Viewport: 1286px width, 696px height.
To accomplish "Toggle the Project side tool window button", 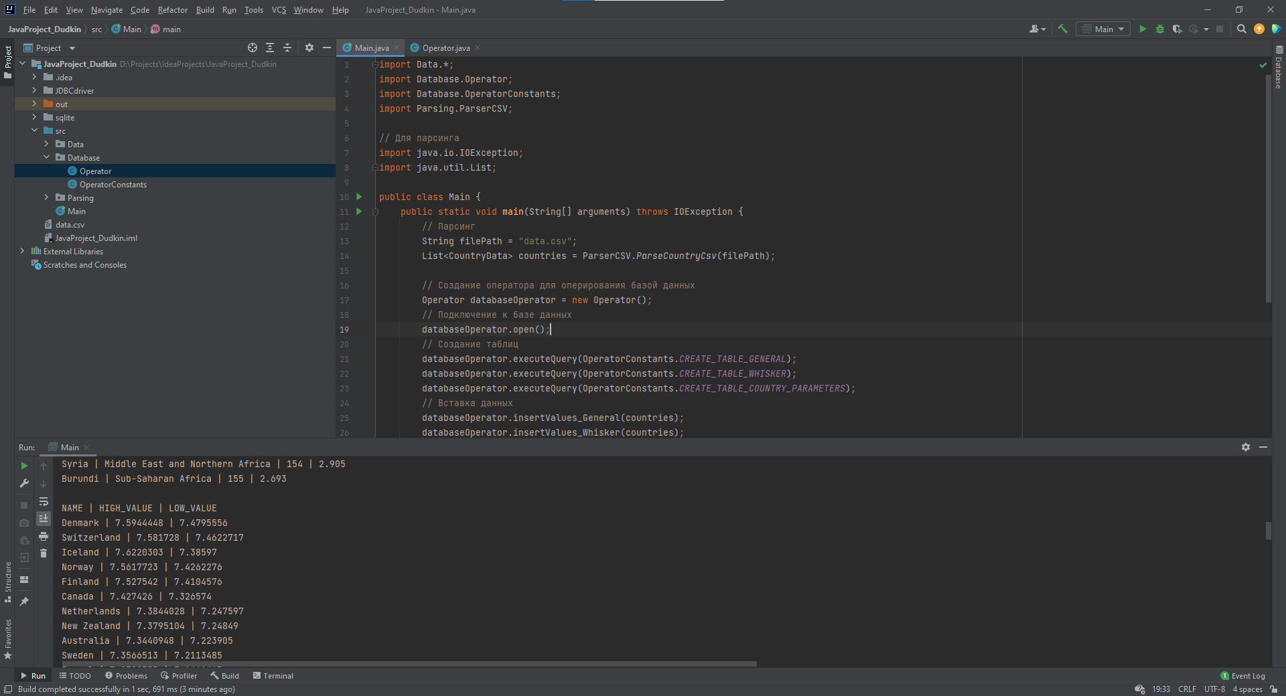I will coord(7,61).
